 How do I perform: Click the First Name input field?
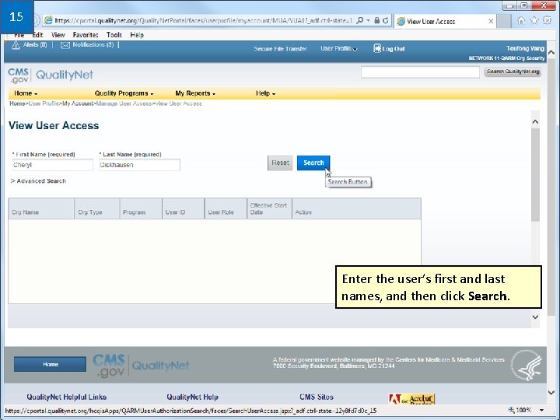point(53,165)
